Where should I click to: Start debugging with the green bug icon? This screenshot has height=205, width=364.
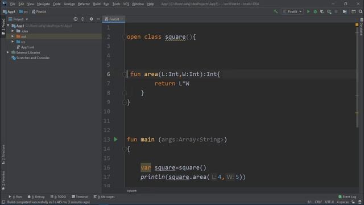tap(315, 11)
